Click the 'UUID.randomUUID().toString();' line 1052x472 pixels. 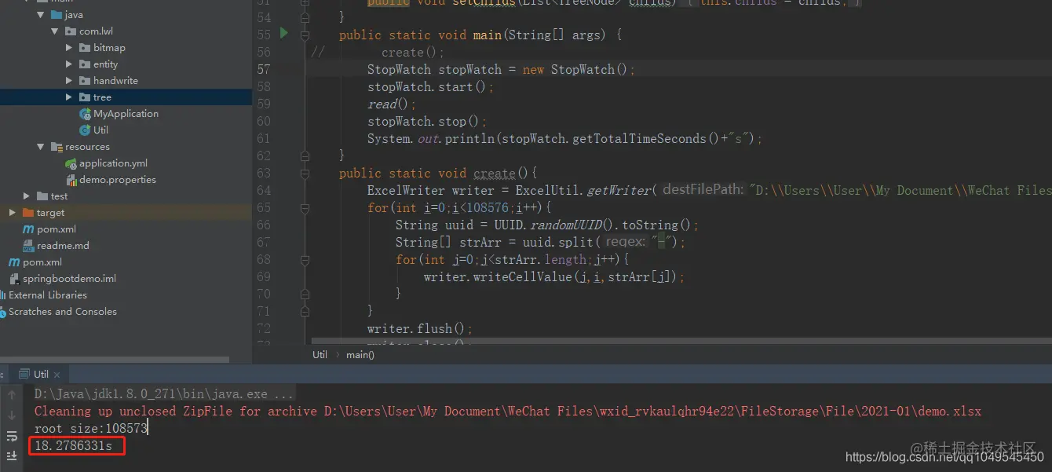546,225
